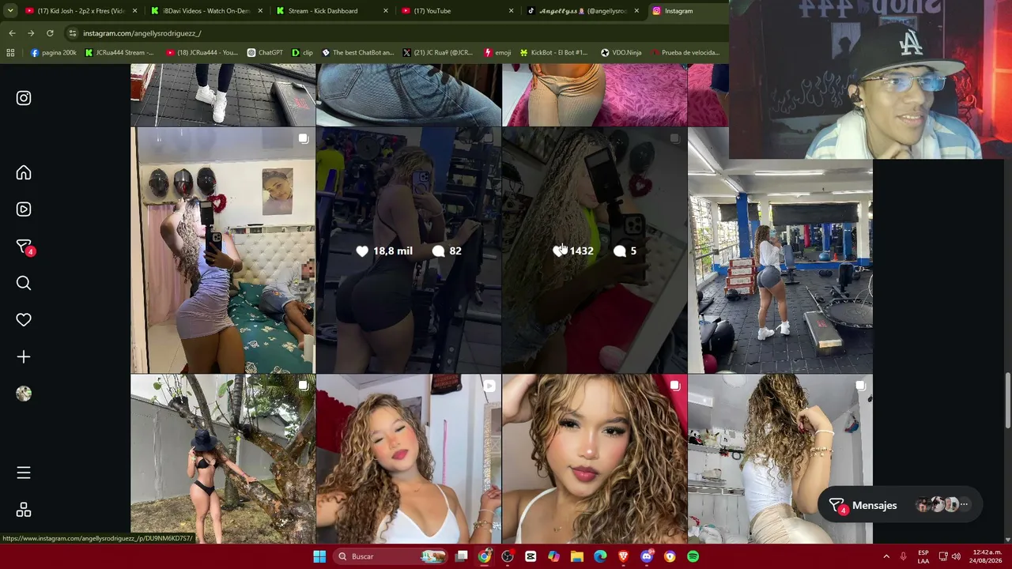Screen dimensions: 1012x569
Task: Open Discord from the taskbar
Action: pyautogui.click(x=647, y=556)
